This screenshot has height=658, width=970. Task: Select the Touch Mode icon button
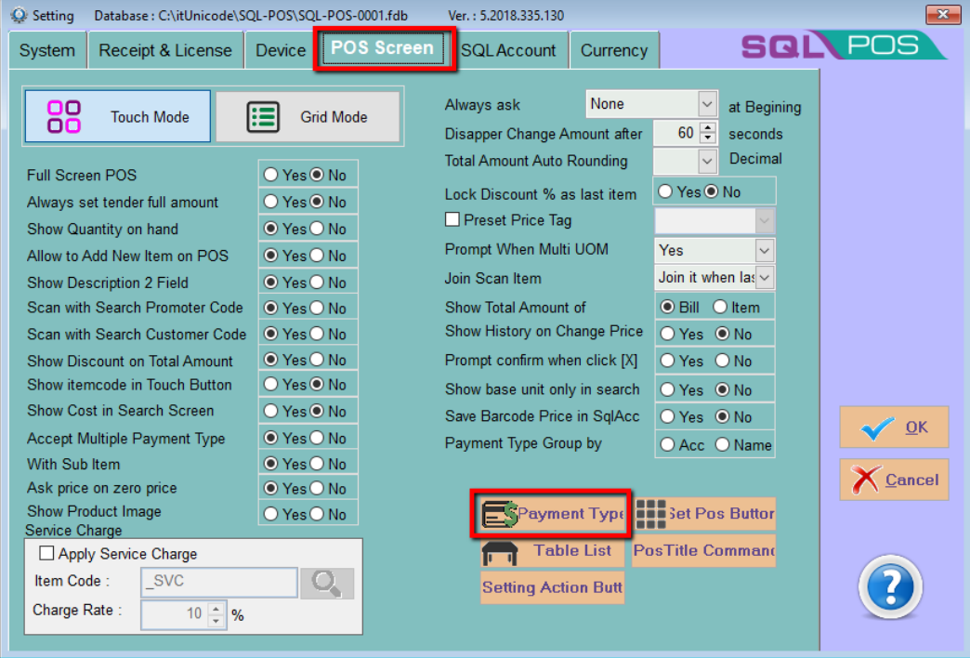click(x=118, y=117)
